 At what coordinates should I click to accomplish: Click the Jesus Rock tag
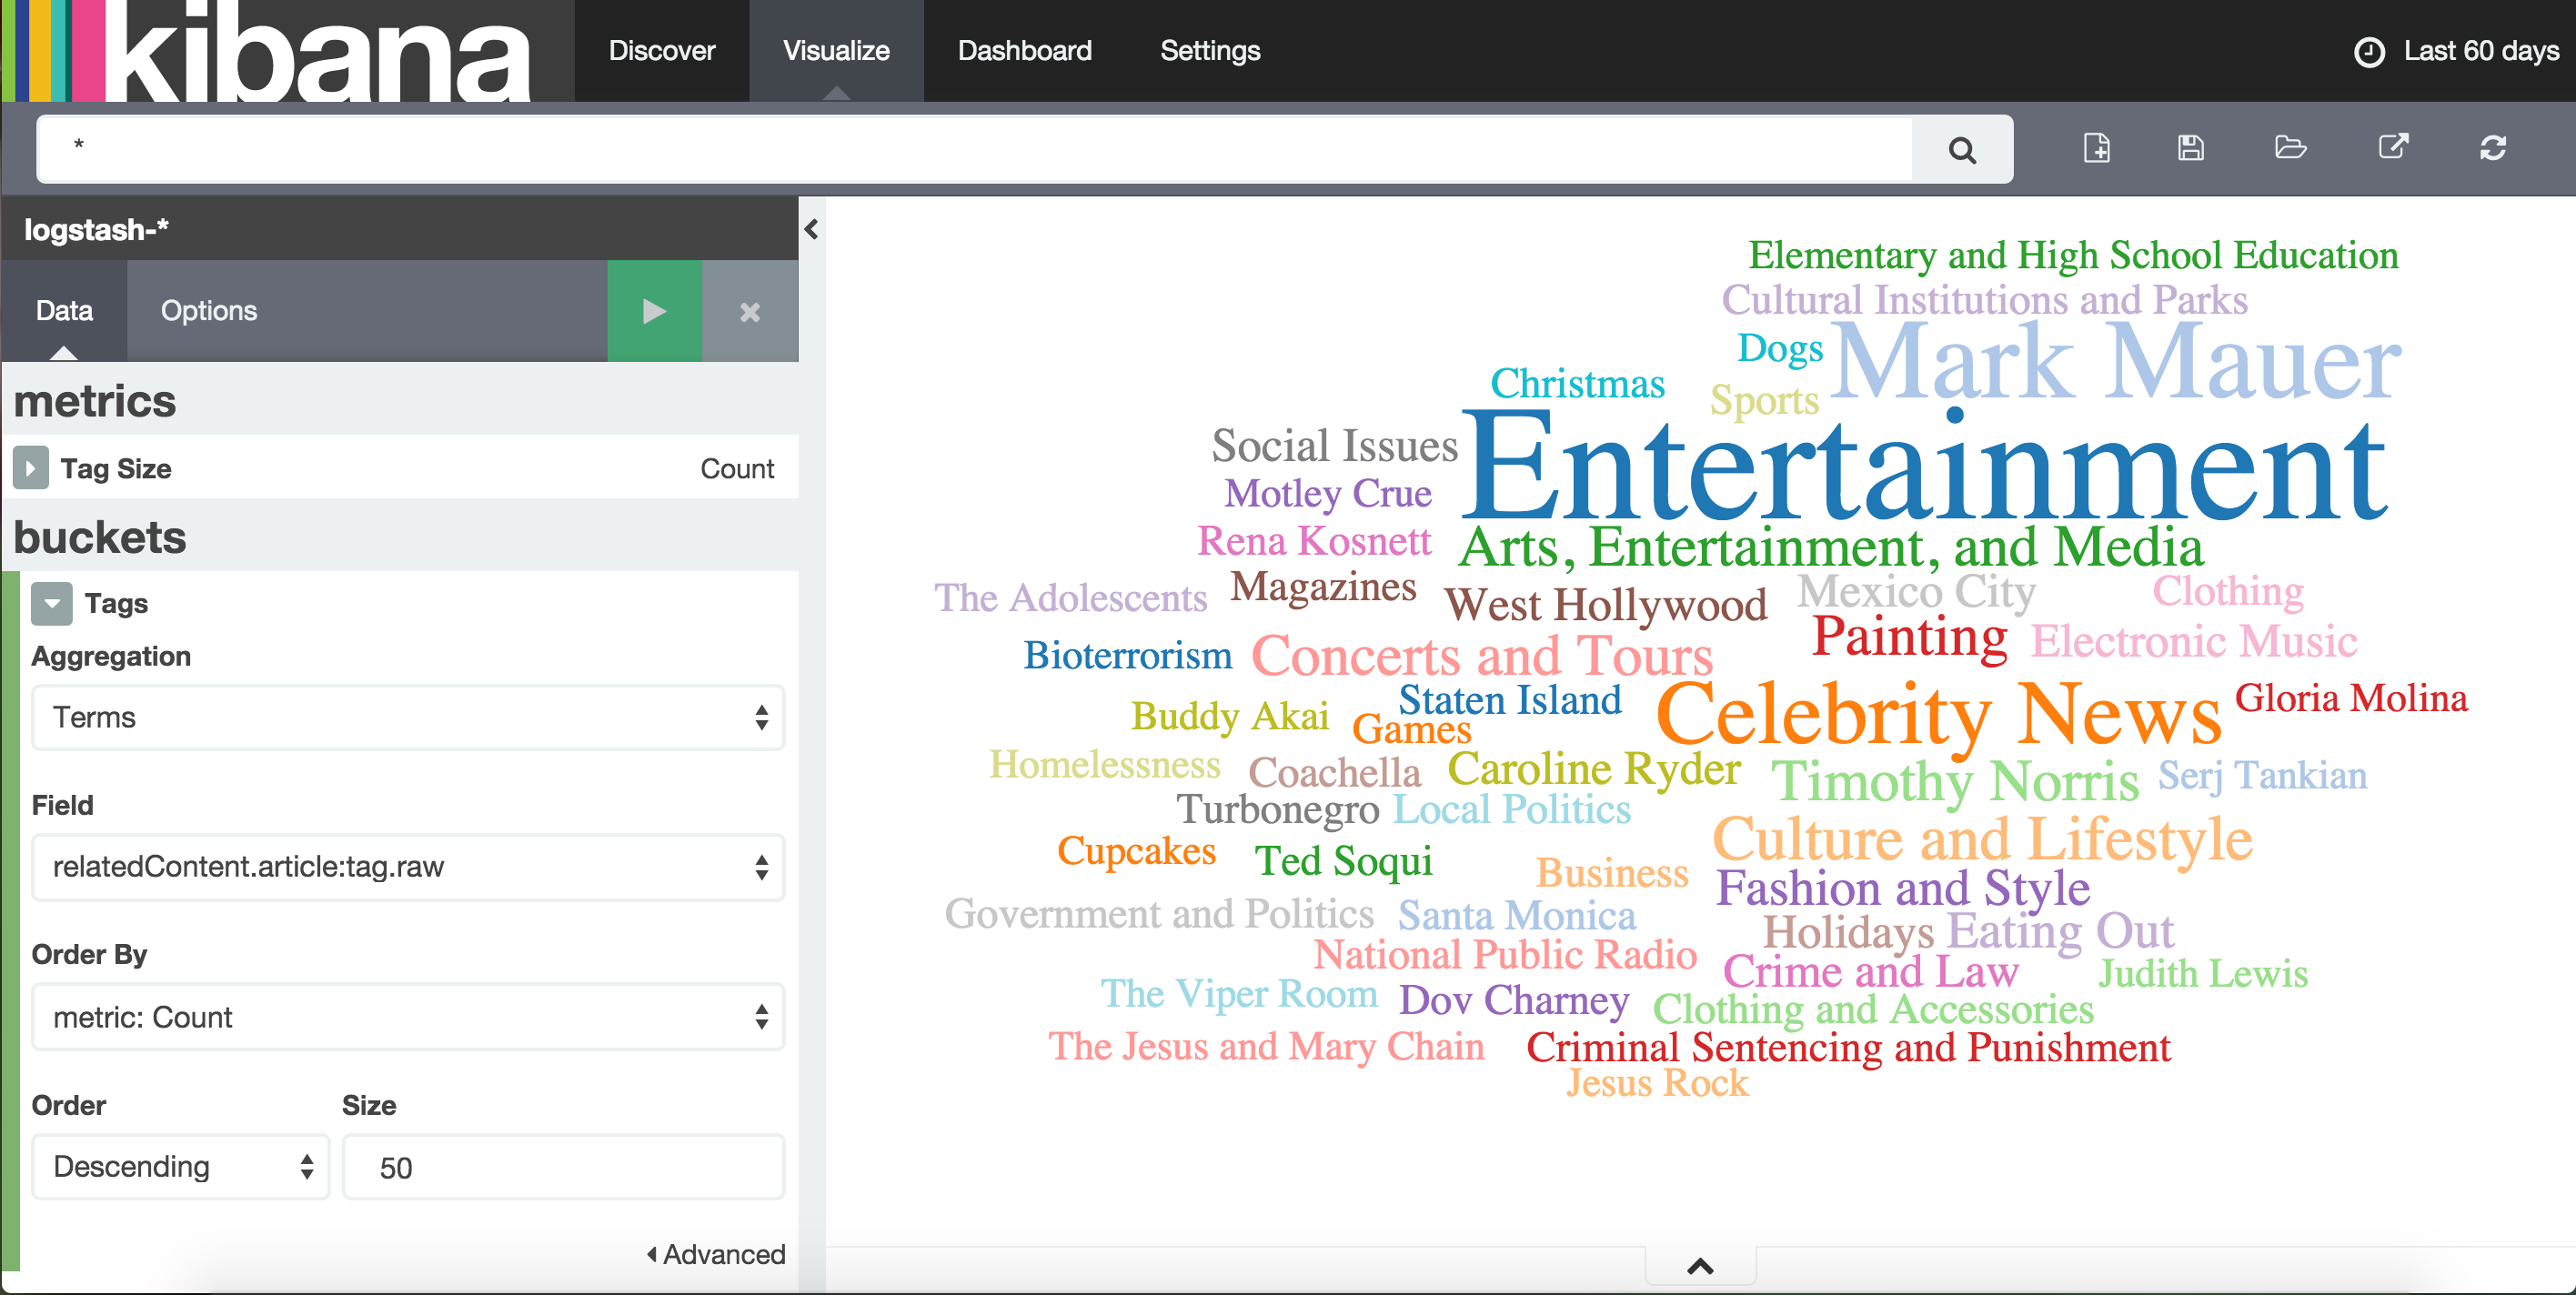[x=1658, y=1083]
